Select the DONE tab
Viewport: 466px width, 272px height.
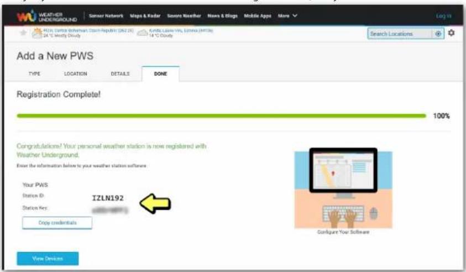tap(160, 74)
